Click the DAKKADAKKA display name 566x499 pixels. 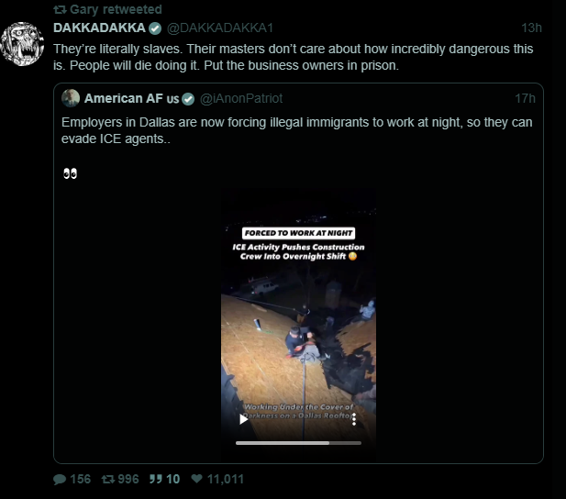click(99, 28)
